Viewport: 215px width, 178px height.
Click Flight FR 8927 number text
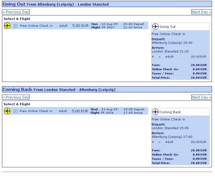pos(103,27)
